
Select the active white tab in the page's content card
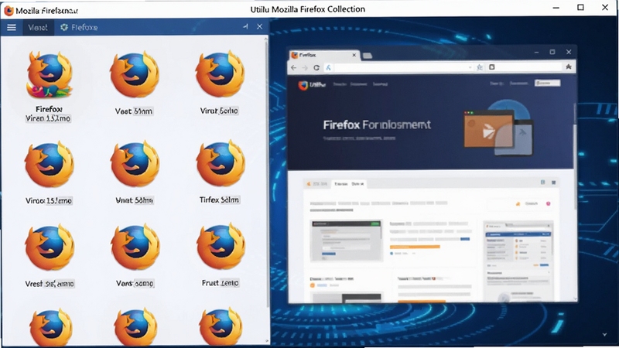click(x=350, y=184)
